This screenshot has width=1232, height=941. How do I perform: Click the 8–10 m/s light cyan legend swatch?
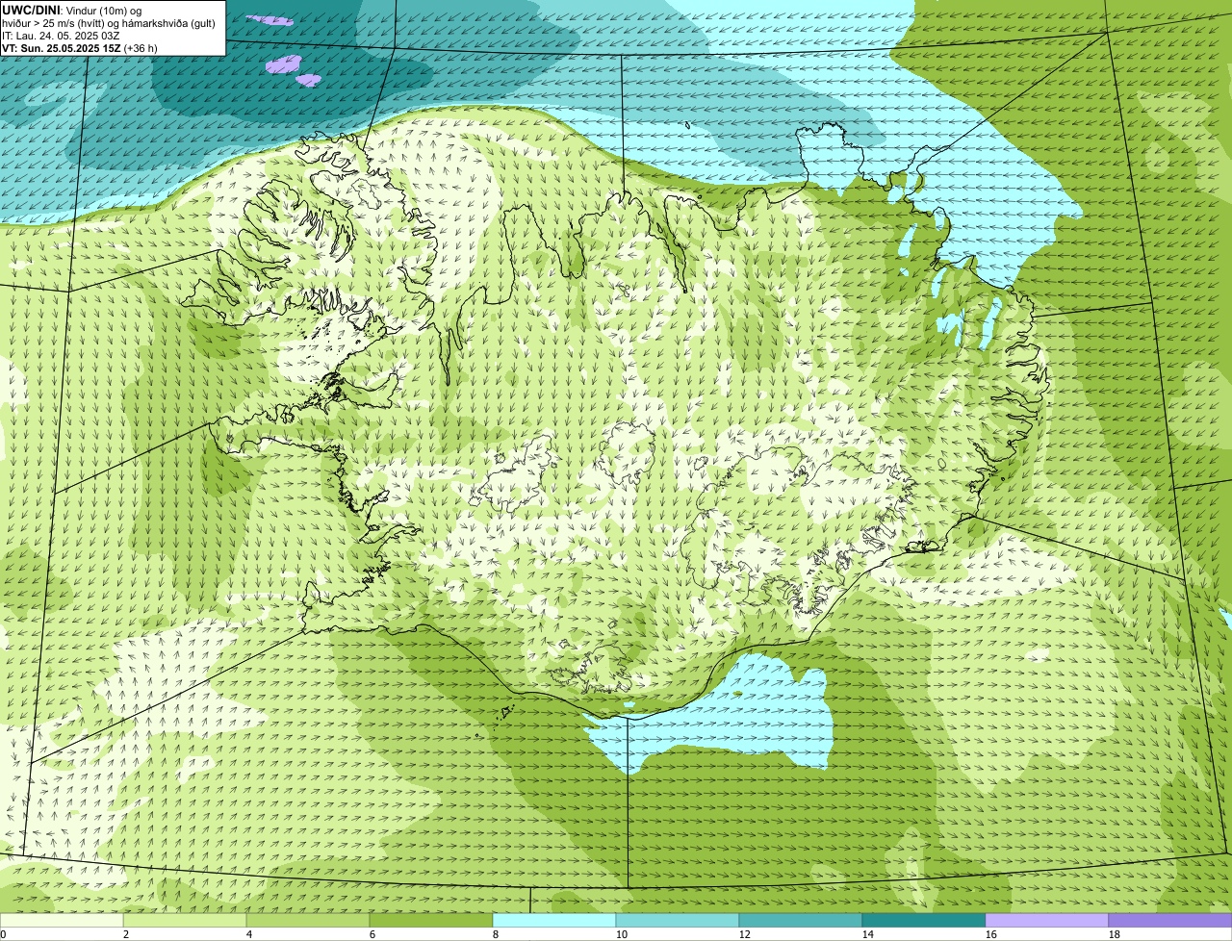coord(554,921)
